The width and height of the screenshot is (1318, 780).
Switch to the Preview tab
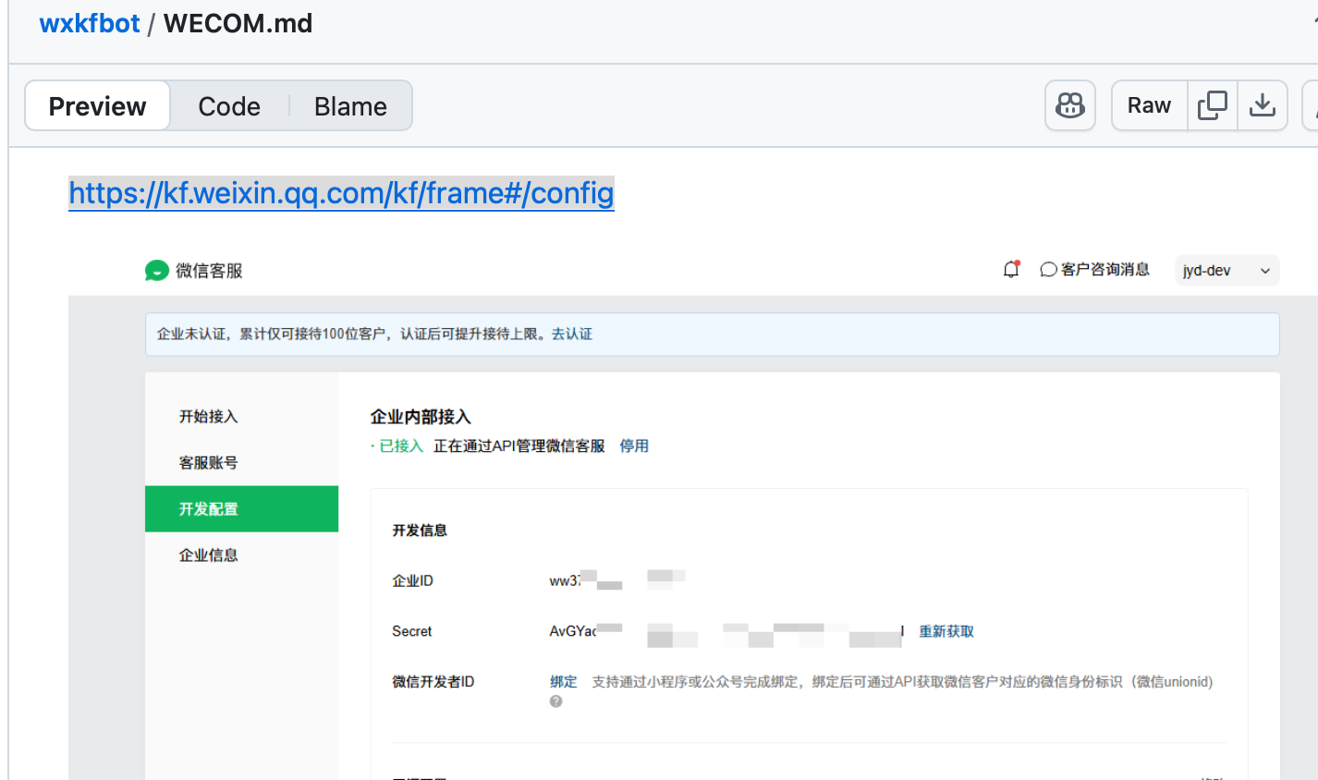point(97,106)
